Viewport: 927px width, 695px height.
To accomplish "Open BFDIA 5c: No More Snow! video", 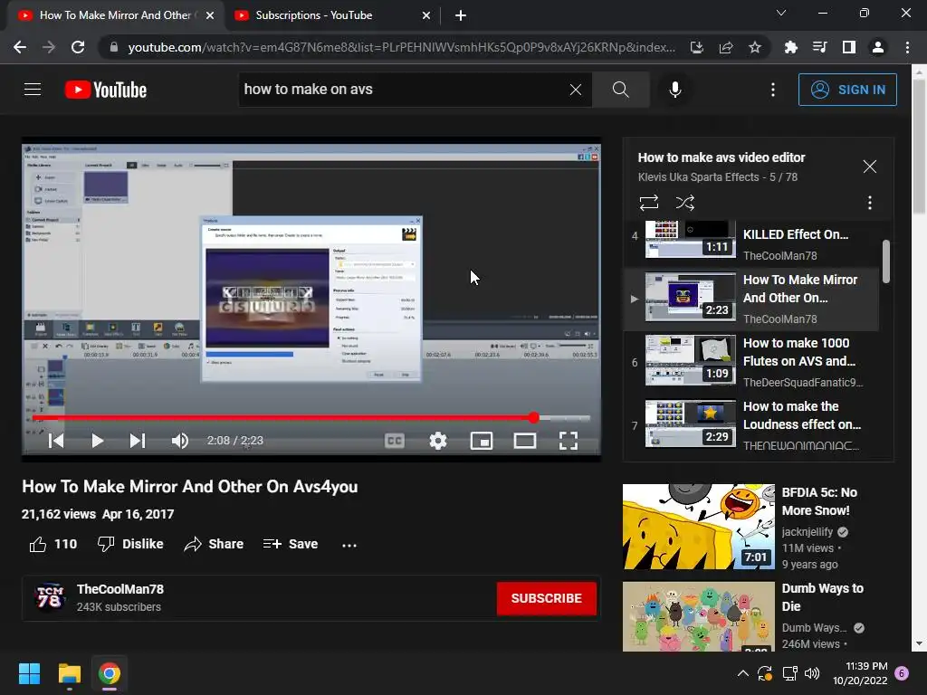I will point(818,501).
